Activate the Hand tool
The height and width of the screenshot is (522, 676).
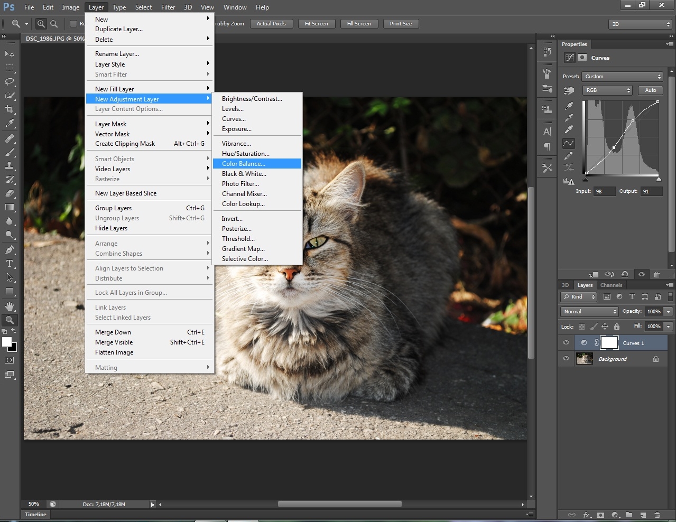(10, 306)
